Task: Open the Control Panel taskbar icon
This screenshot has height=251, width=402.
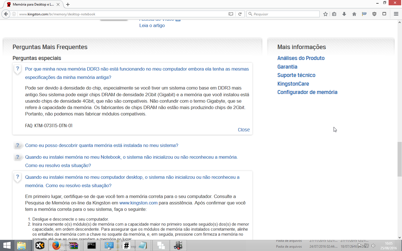Action: 109,245
